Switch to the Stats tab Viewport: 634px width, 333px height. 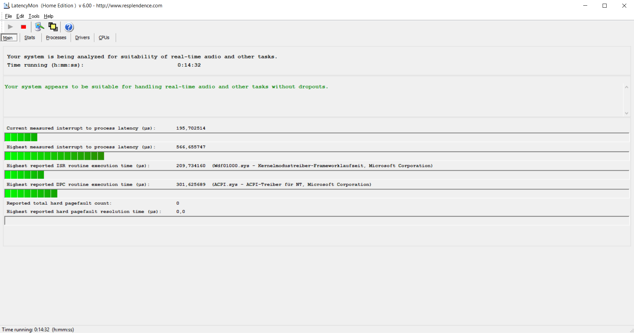29,38
